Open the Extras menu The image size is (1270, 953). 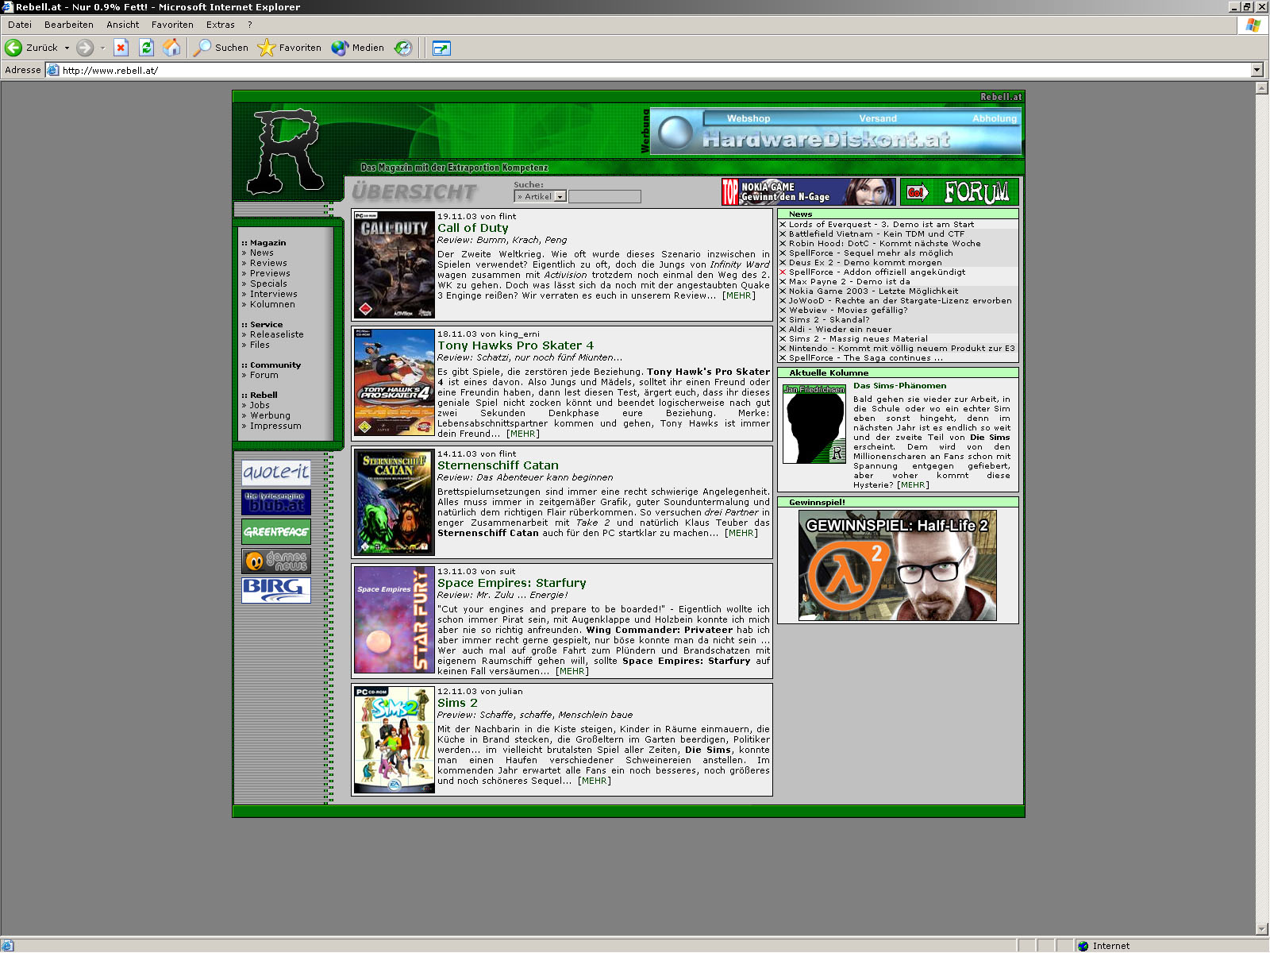(x=220, y=25)
